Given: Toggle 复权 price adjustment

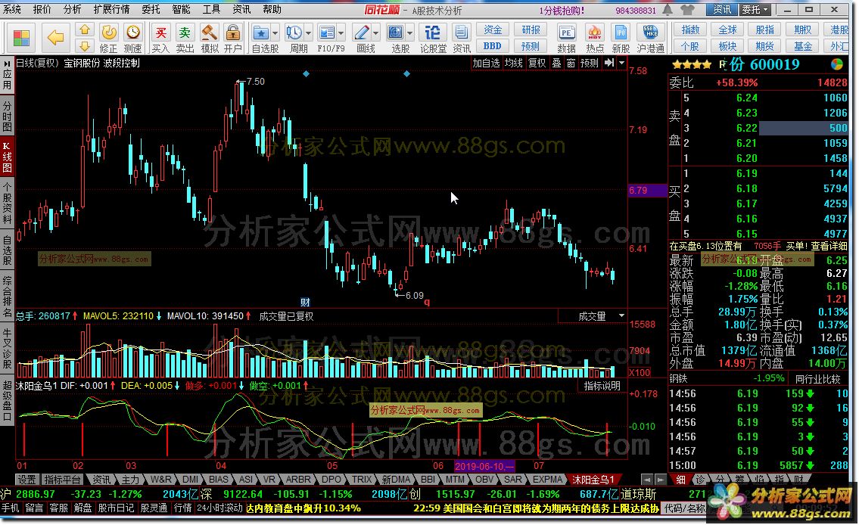Looking at the screenshot, I should point(537,63).
